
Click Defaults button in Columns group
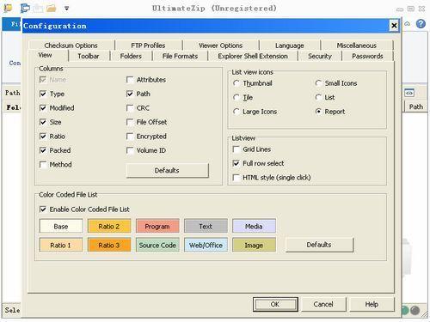coord(168,171)
